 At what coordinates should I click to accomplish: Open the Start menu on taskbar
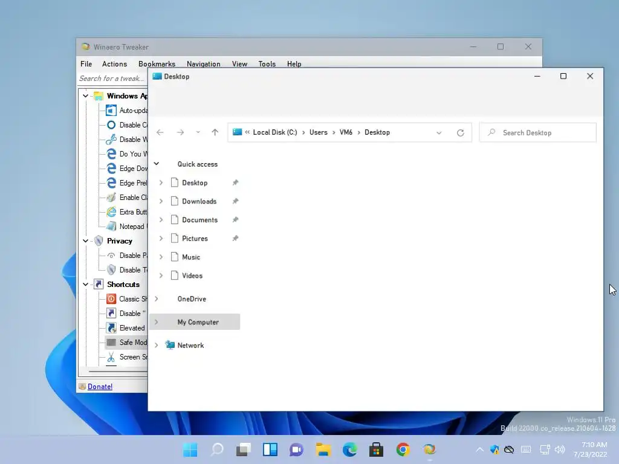190,449
